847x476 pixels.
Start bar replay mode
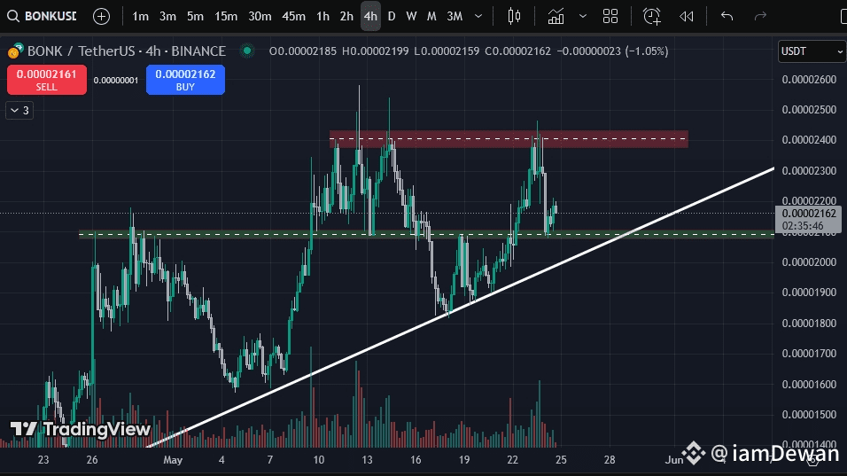[686, 16]
